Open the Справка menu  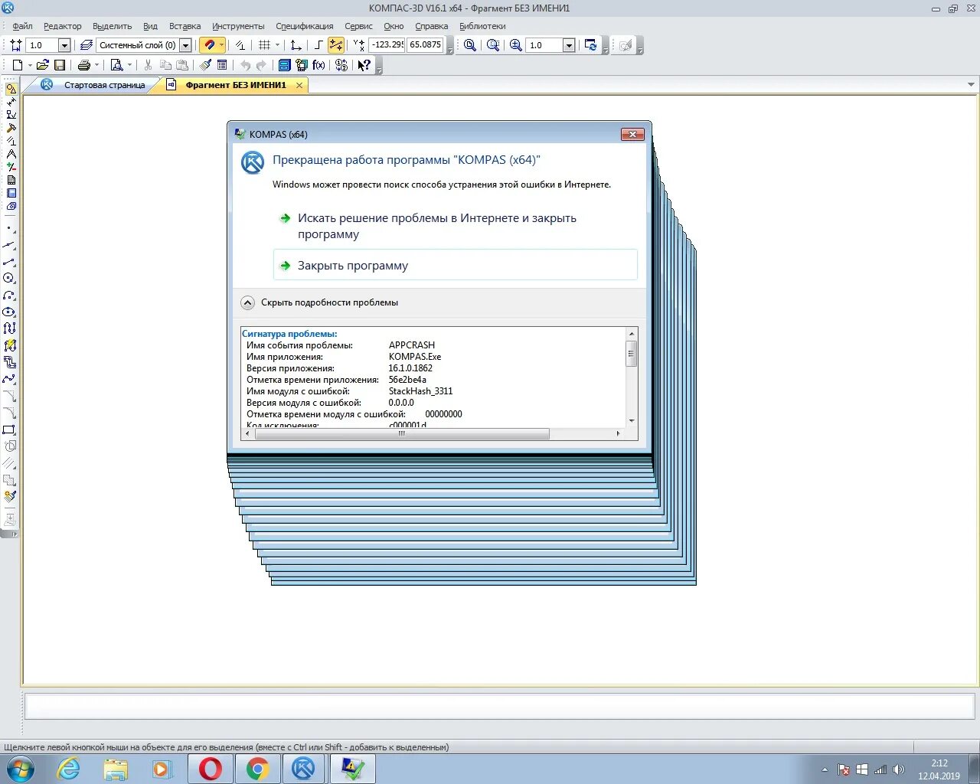[431, 26]
